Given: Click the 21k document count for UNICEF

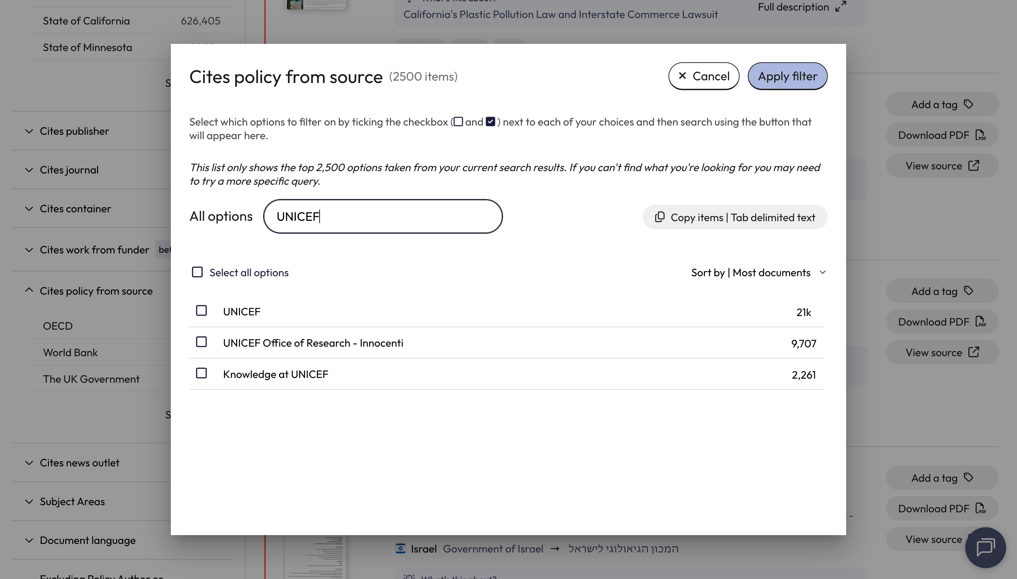Looking at the screenshot, I should click(x=803, y=312).
